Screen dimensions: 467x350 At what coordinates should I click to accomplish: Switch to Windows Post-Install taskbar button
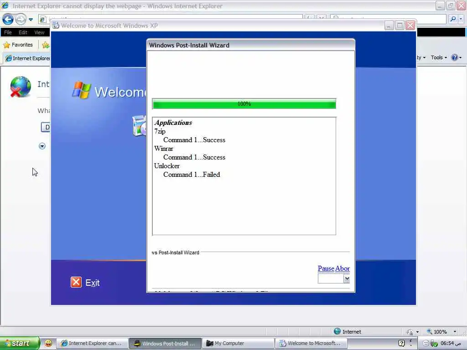pos(165,343)
